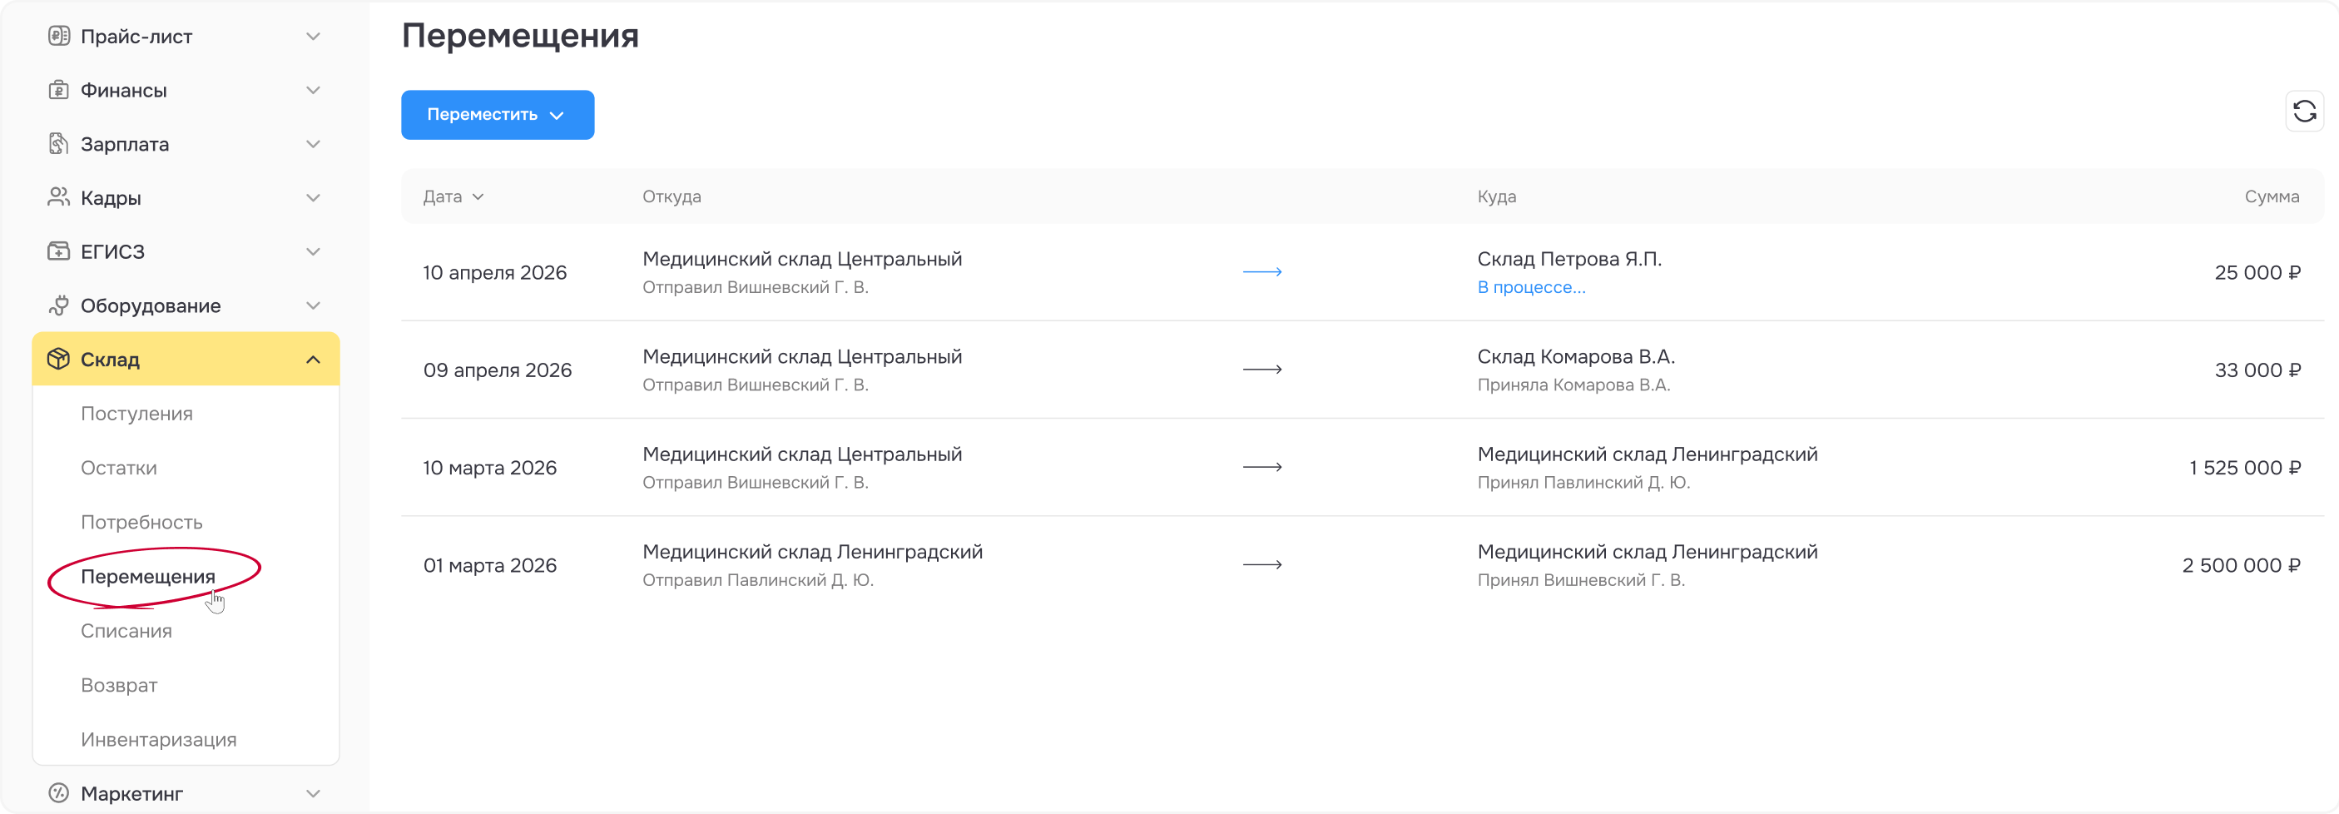Expand the Прайс-лист section chevron
2339x814 pixels.
313,37
